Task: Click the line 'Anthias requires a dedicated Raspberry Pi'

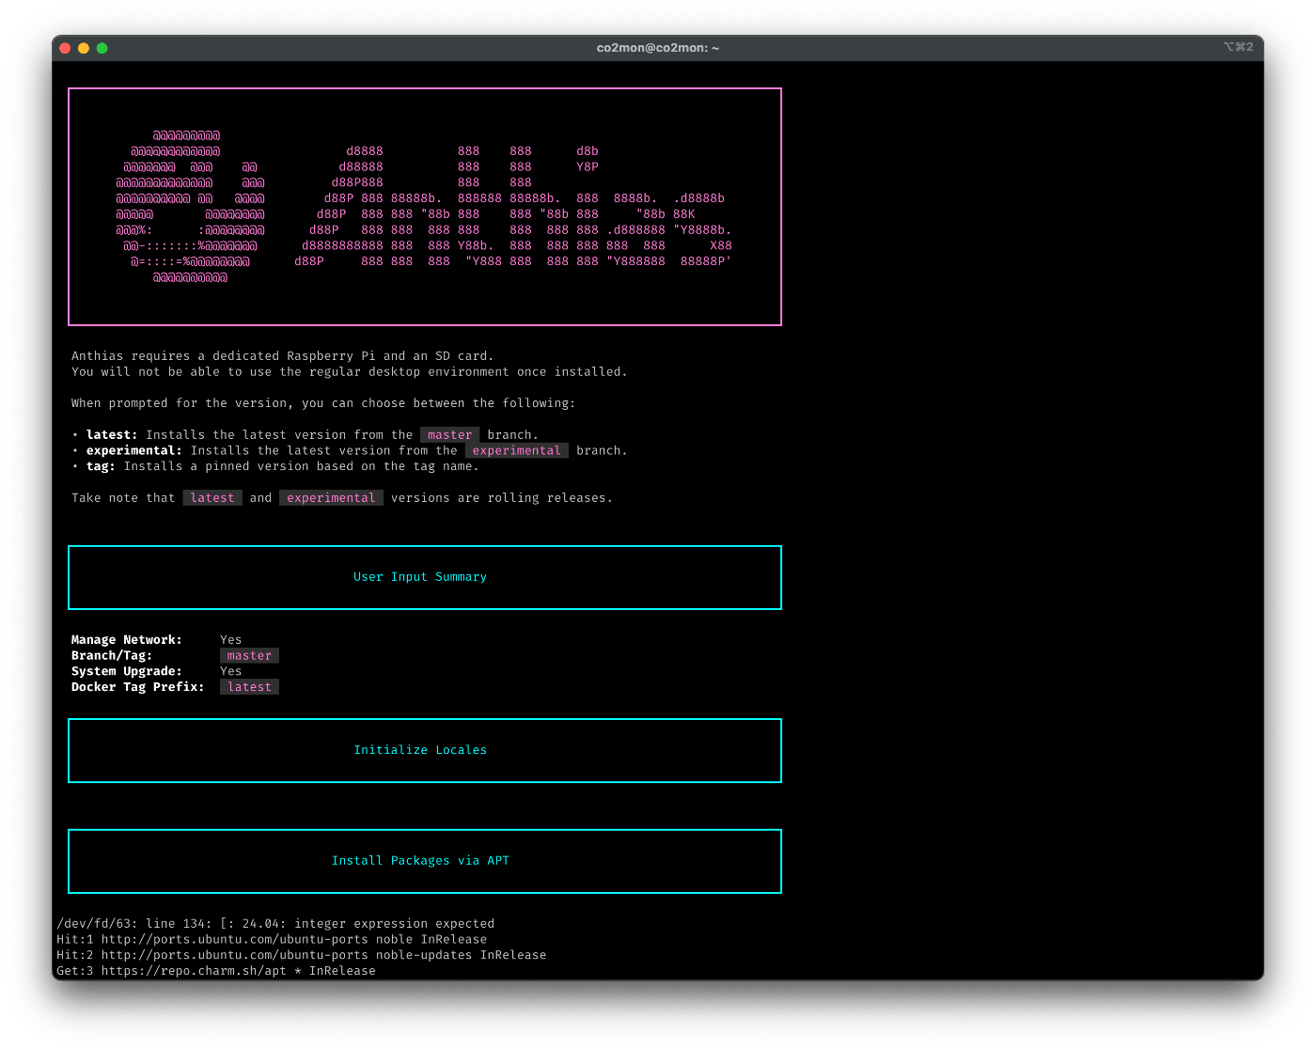Action: pyautogui.click(x=282, y=356)
